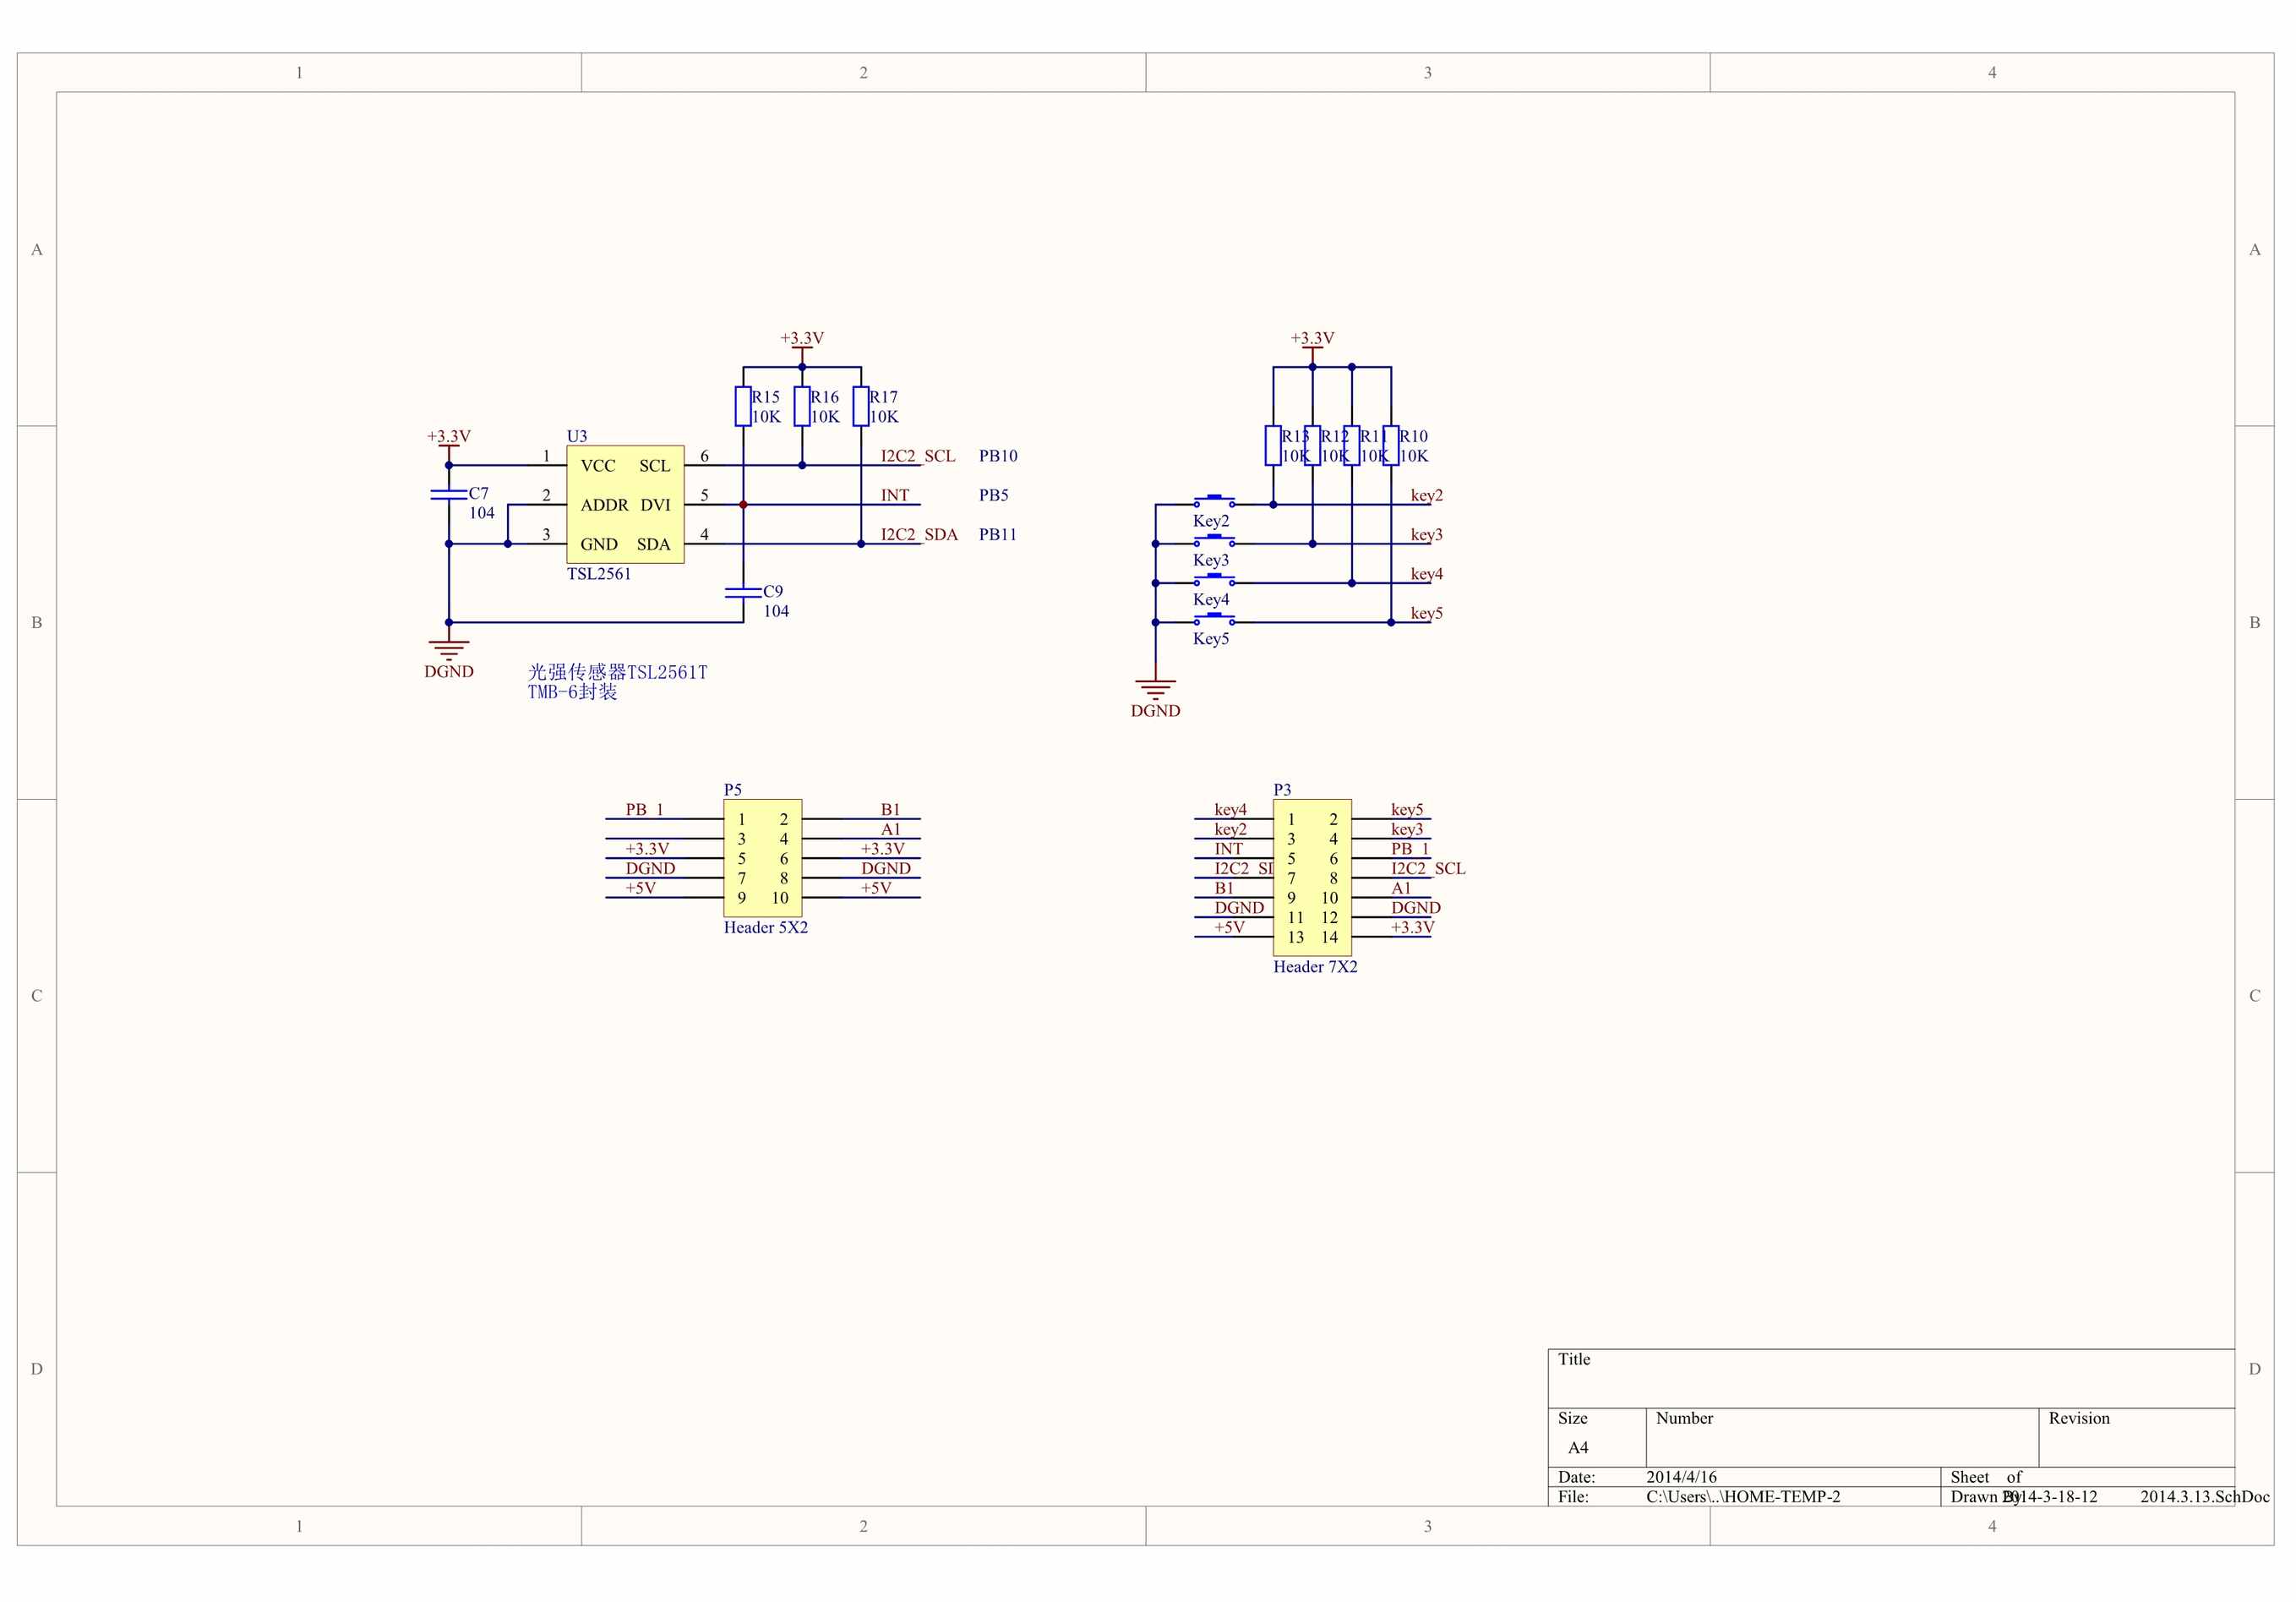
Task: Select the Key4 push button symbol
Action: (x=1214, y=579)
